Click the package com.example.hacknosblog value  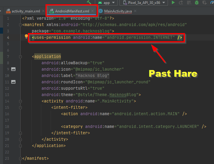pos(82,31)
